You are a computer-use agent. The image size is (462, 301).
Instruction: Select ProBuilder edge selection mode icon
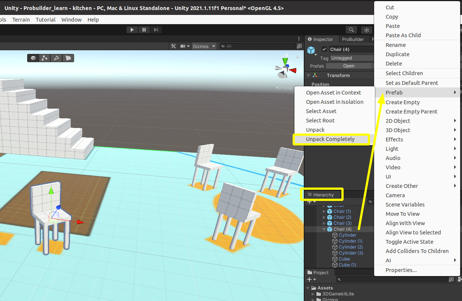pyautogui.click(x=56, y=58)
